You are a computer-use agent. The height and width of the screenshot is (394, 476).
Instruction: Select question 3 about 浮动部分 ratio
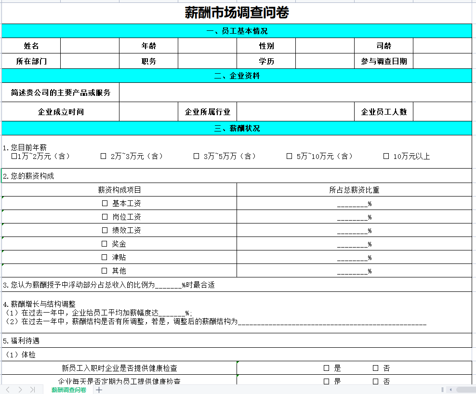coord(237,285)
